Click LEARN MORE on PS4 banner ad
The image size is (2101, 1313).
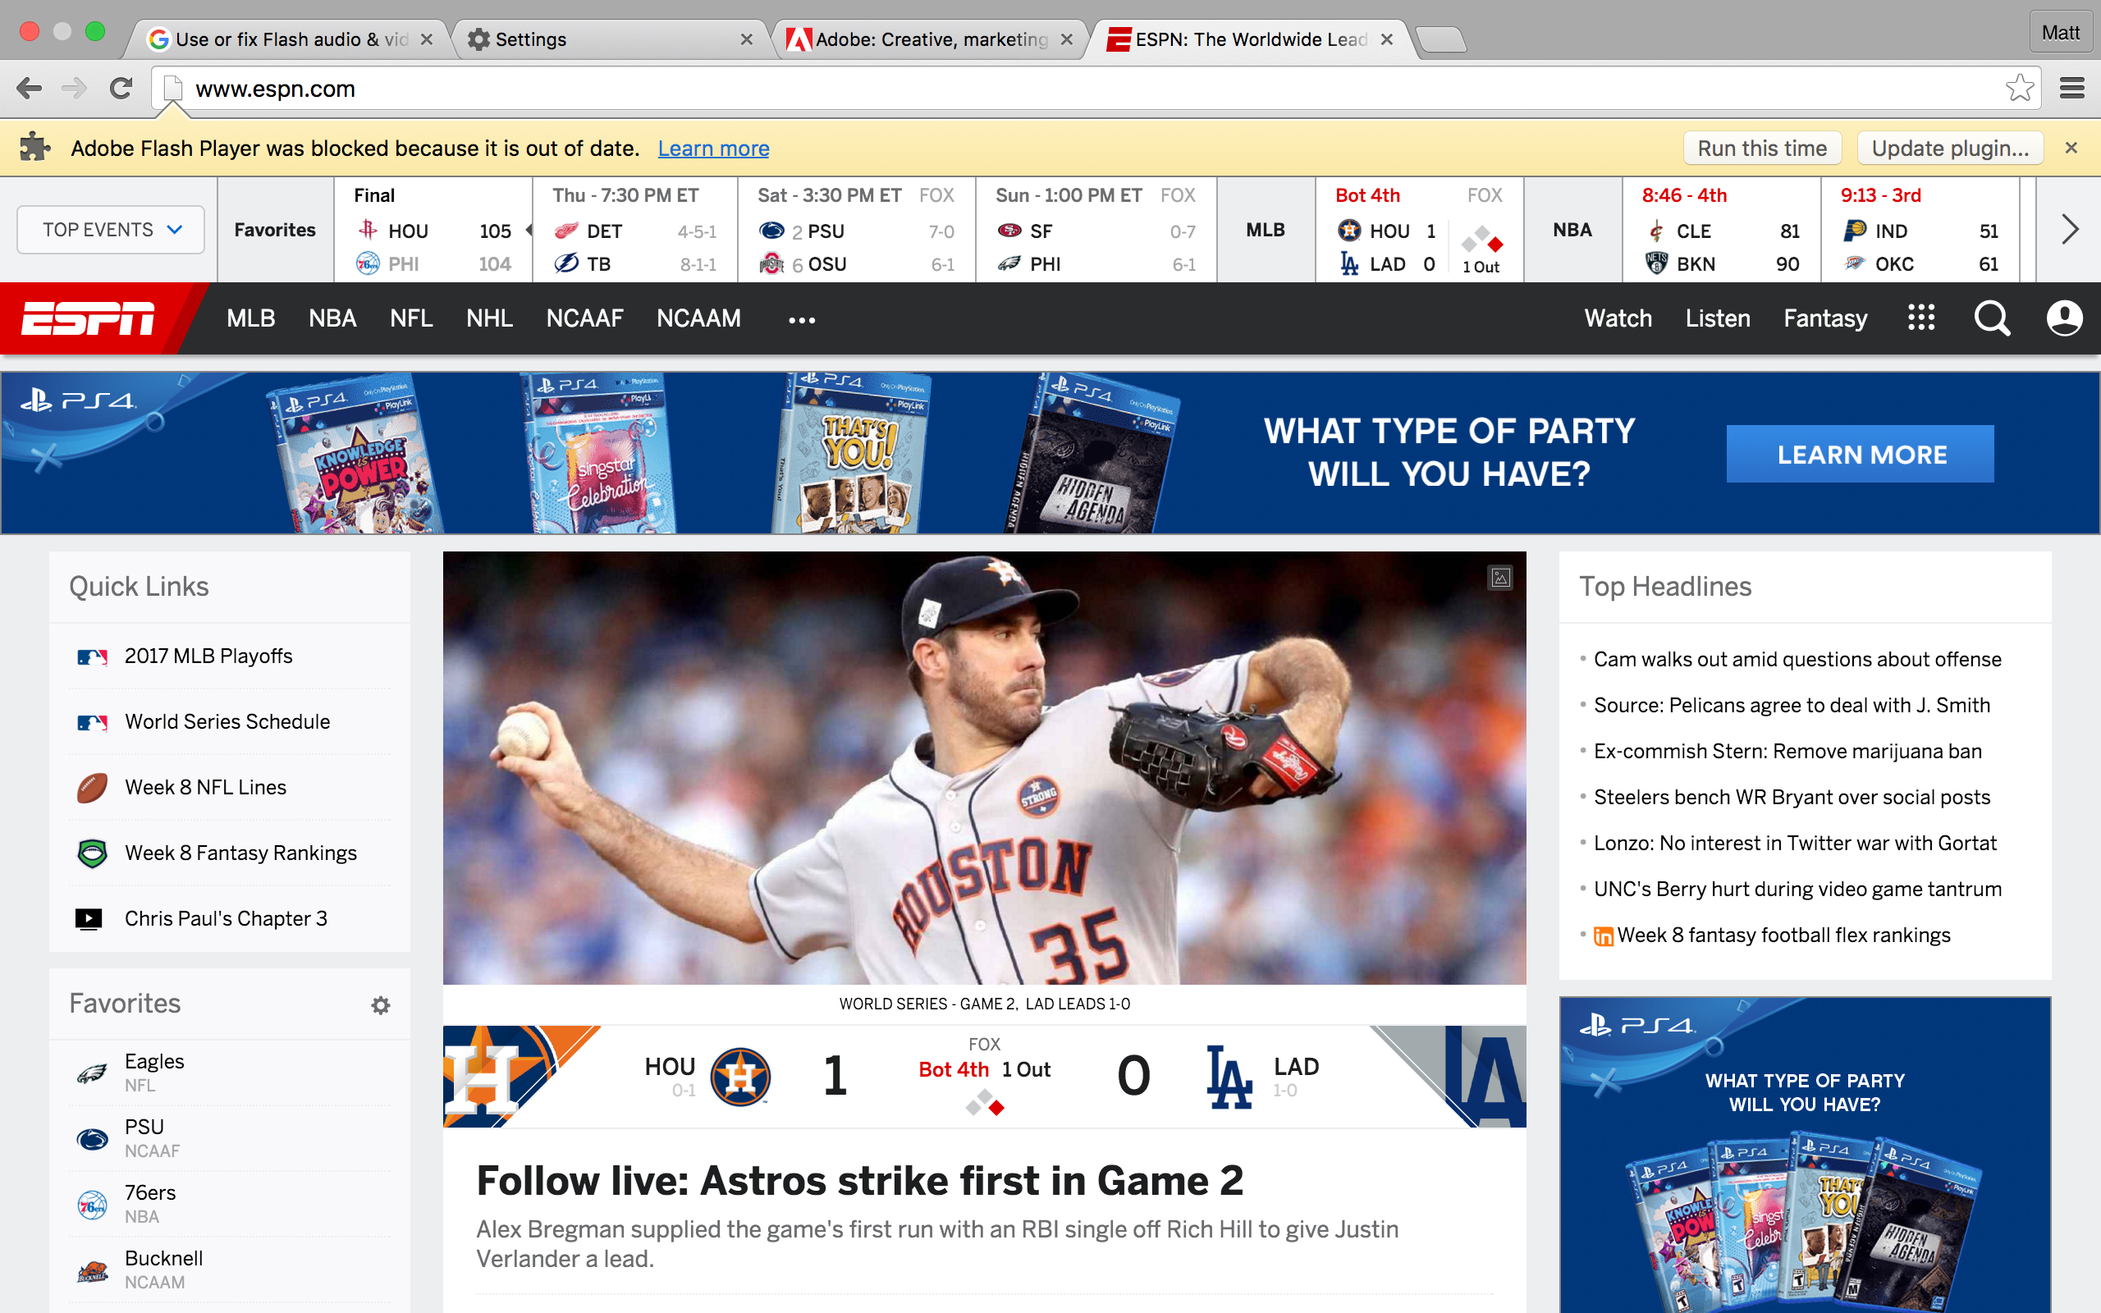tap(1861, 453)
